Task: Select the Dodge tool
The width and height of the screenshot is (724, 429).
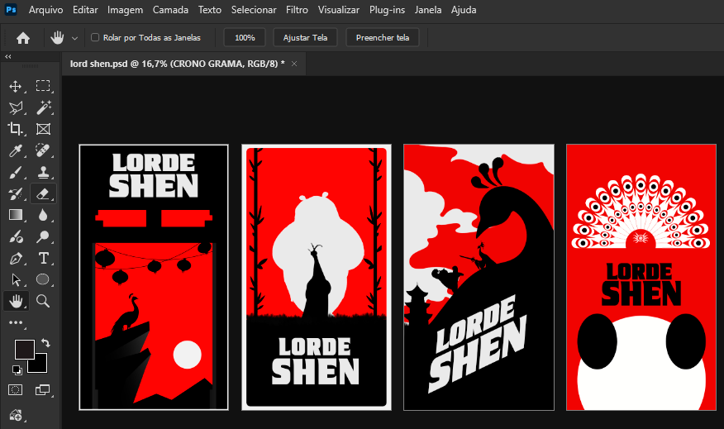Action: (43, 237)
